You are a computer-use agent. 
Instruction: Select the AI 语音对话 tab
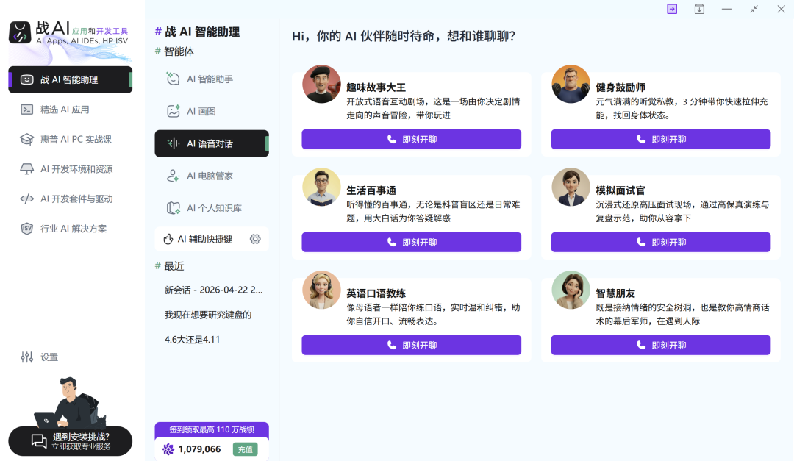tap(211, 144)
